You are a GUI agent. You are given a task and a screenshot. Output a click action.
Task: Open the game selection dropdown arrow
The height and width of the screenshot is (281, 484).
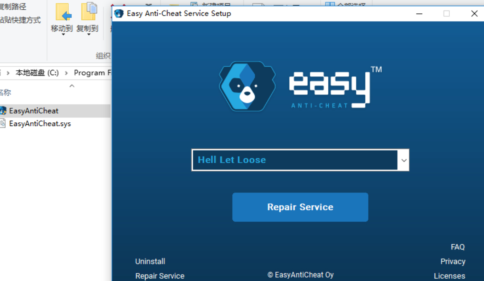(404, 160)
